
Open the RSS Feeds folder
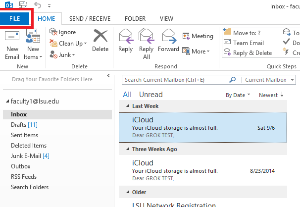click(x=24, y=177)
